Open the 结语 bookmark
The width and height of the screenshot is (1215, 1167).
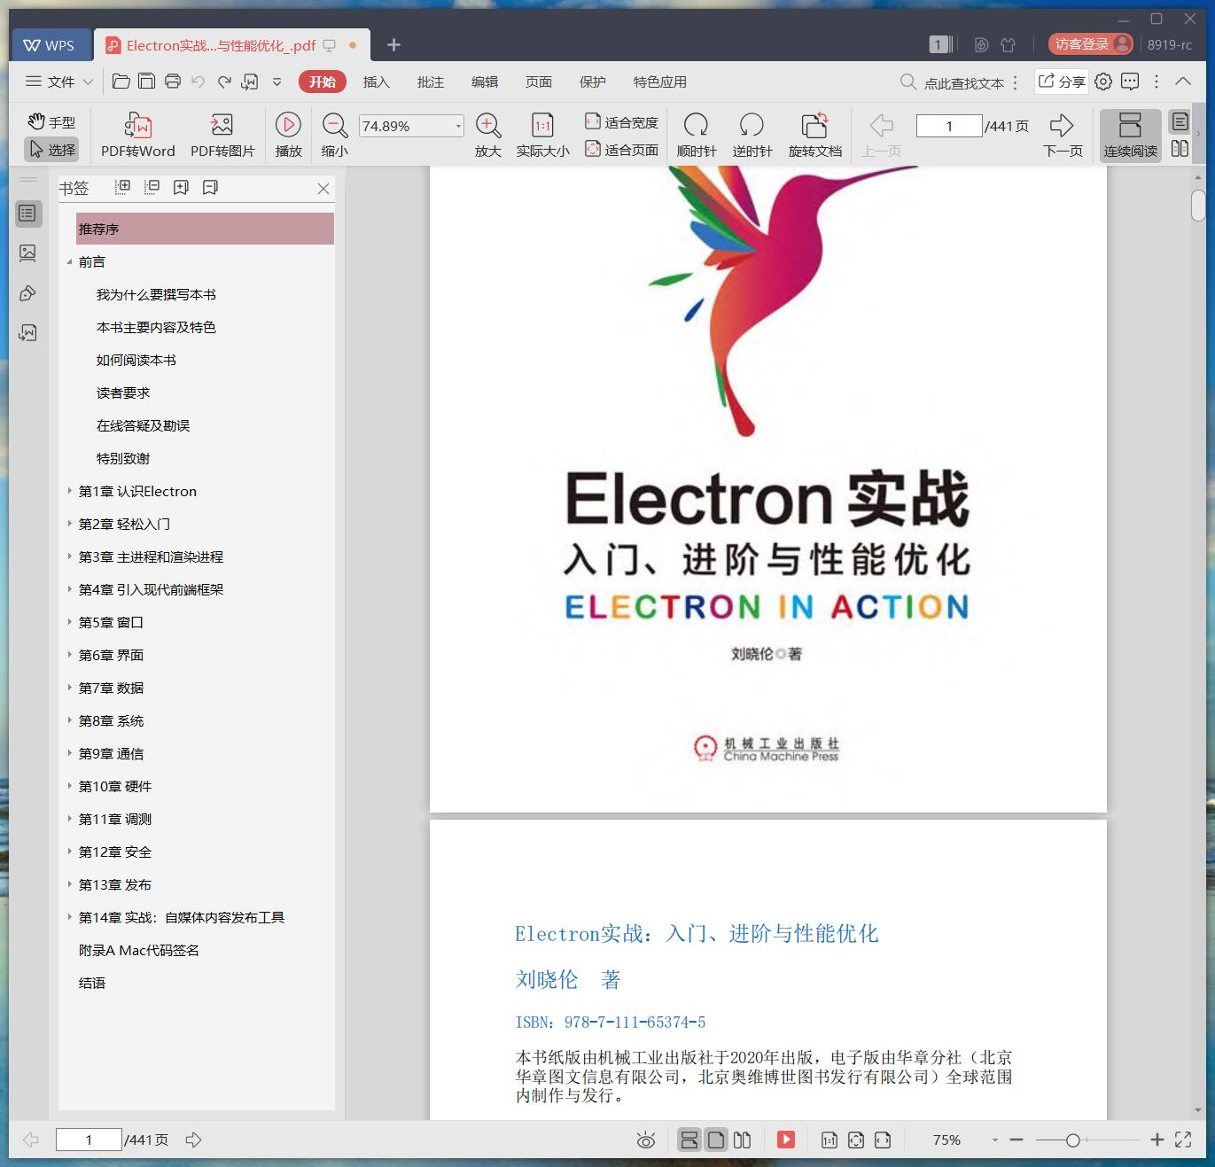coord(92,983)
